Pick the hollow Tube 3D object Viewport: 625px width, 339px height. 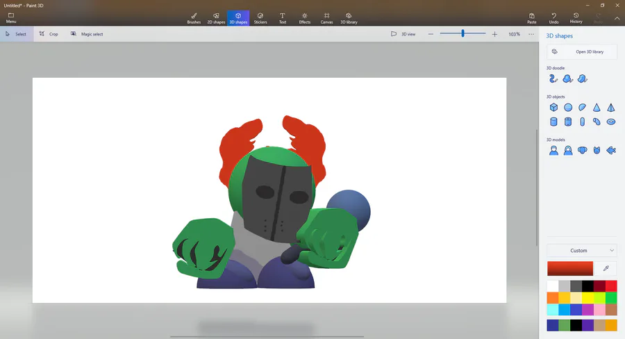pos(568,122)
